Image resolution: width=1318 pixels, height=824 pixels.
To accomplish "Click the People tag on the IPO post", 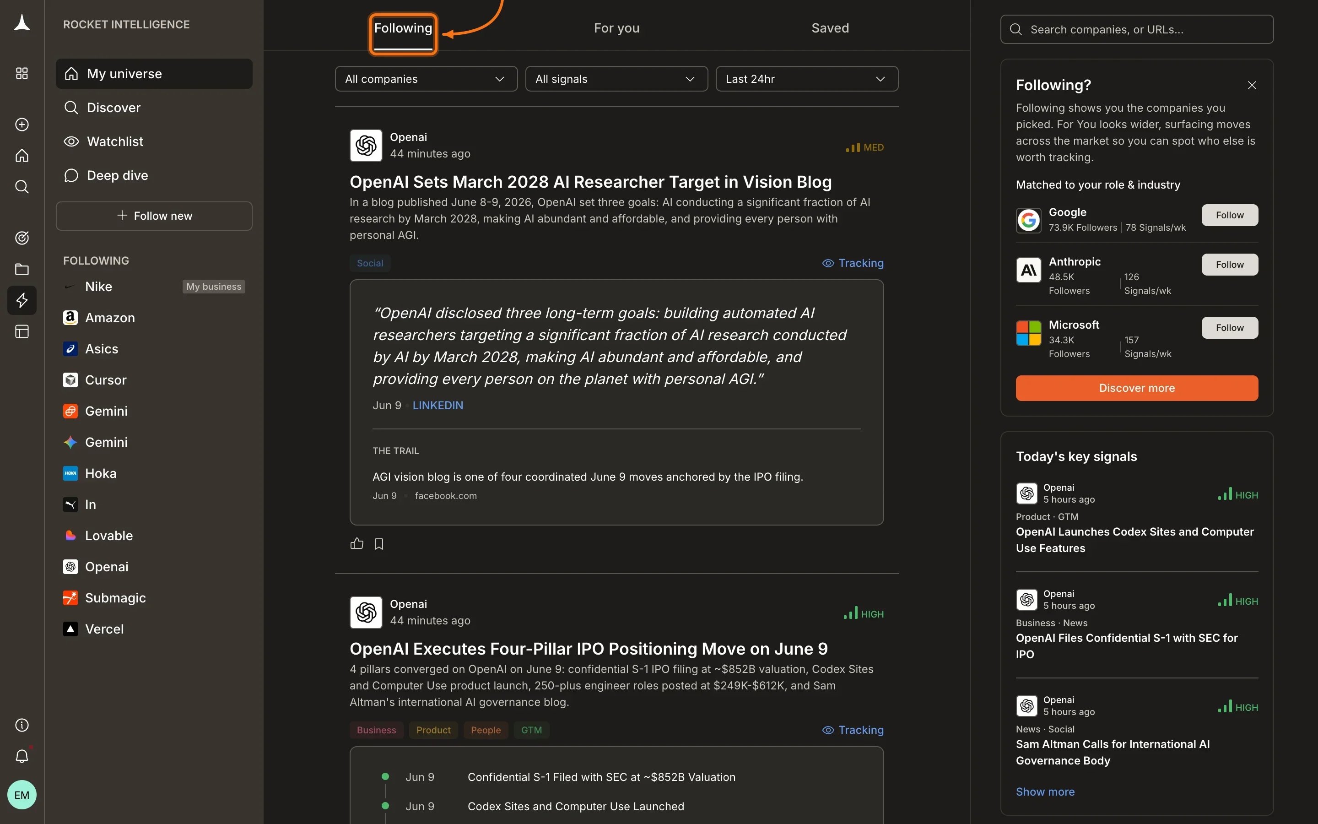I will (x=486, y=730).
